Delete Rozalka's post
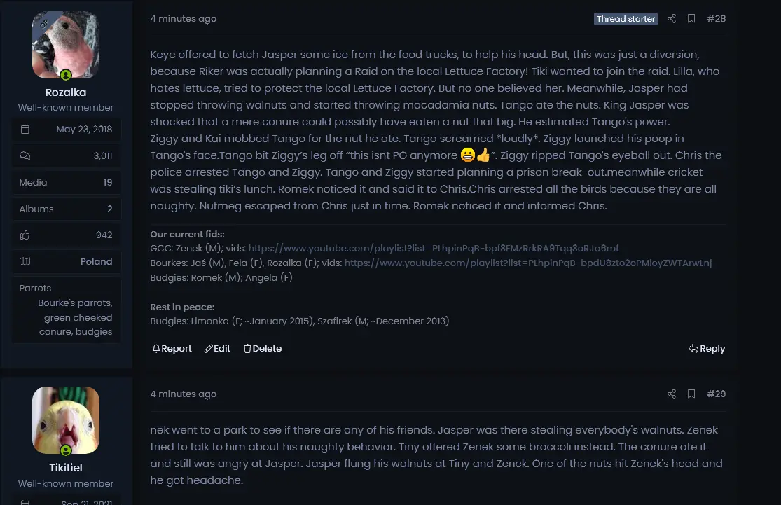Image resolution: width=781 pixels, height=505 pixels. pyautogui.click(x=263, y=349)
